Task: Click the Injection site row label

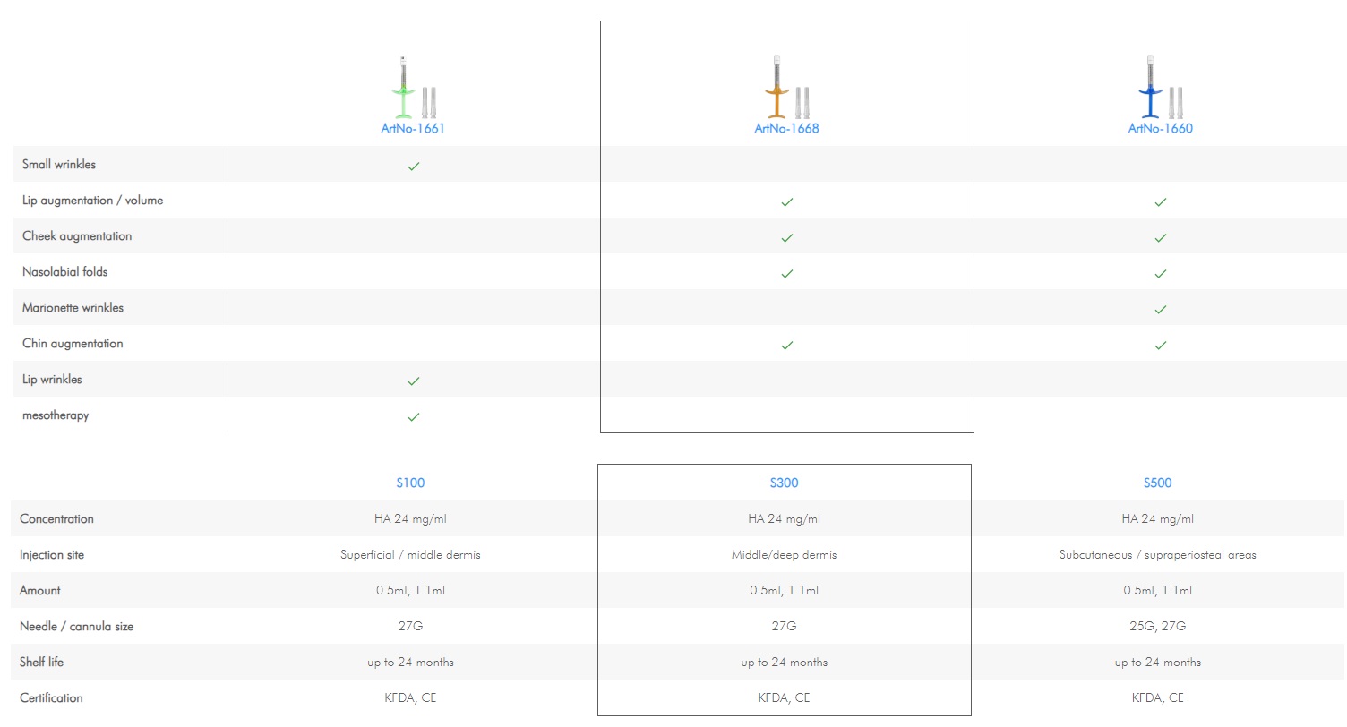Action: click(52, 555)
